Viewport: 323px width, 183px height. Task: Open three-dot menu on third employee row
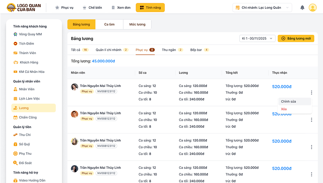tap(311, 147)
